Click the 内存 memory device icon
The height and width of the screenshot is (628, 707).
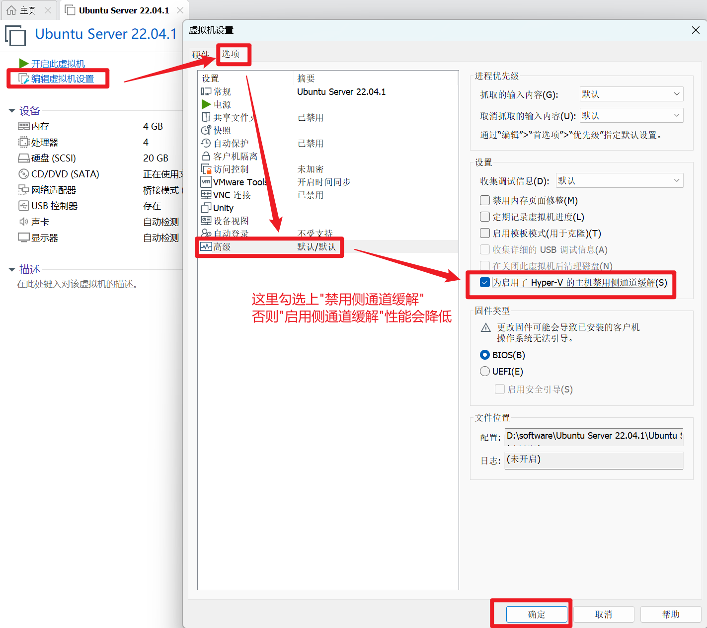tap(24, 126)
